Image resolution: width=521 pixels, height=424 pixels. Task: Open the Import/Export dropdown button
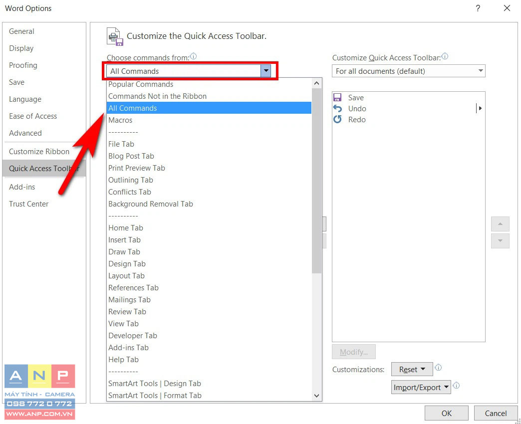421,387
